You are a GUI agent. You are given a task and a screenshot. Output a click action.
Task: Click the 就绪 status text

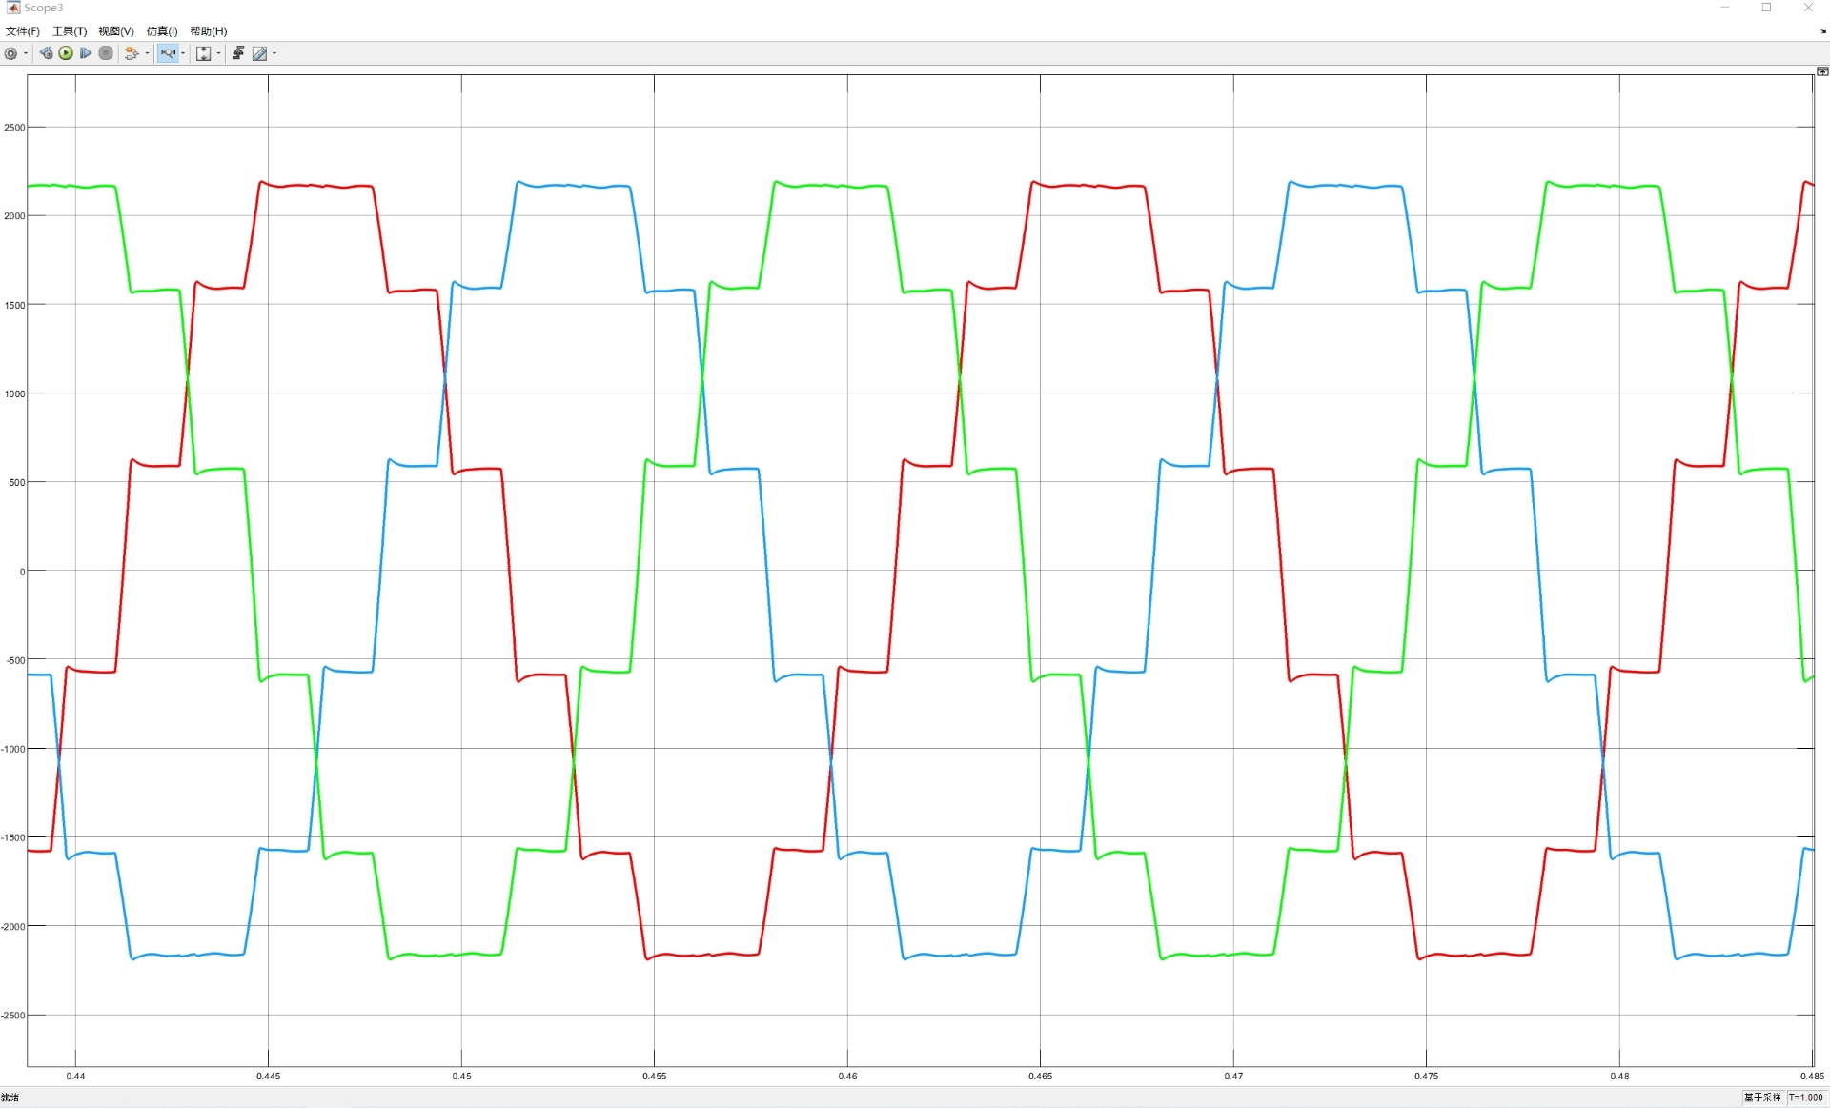[x=10, y=1098]
